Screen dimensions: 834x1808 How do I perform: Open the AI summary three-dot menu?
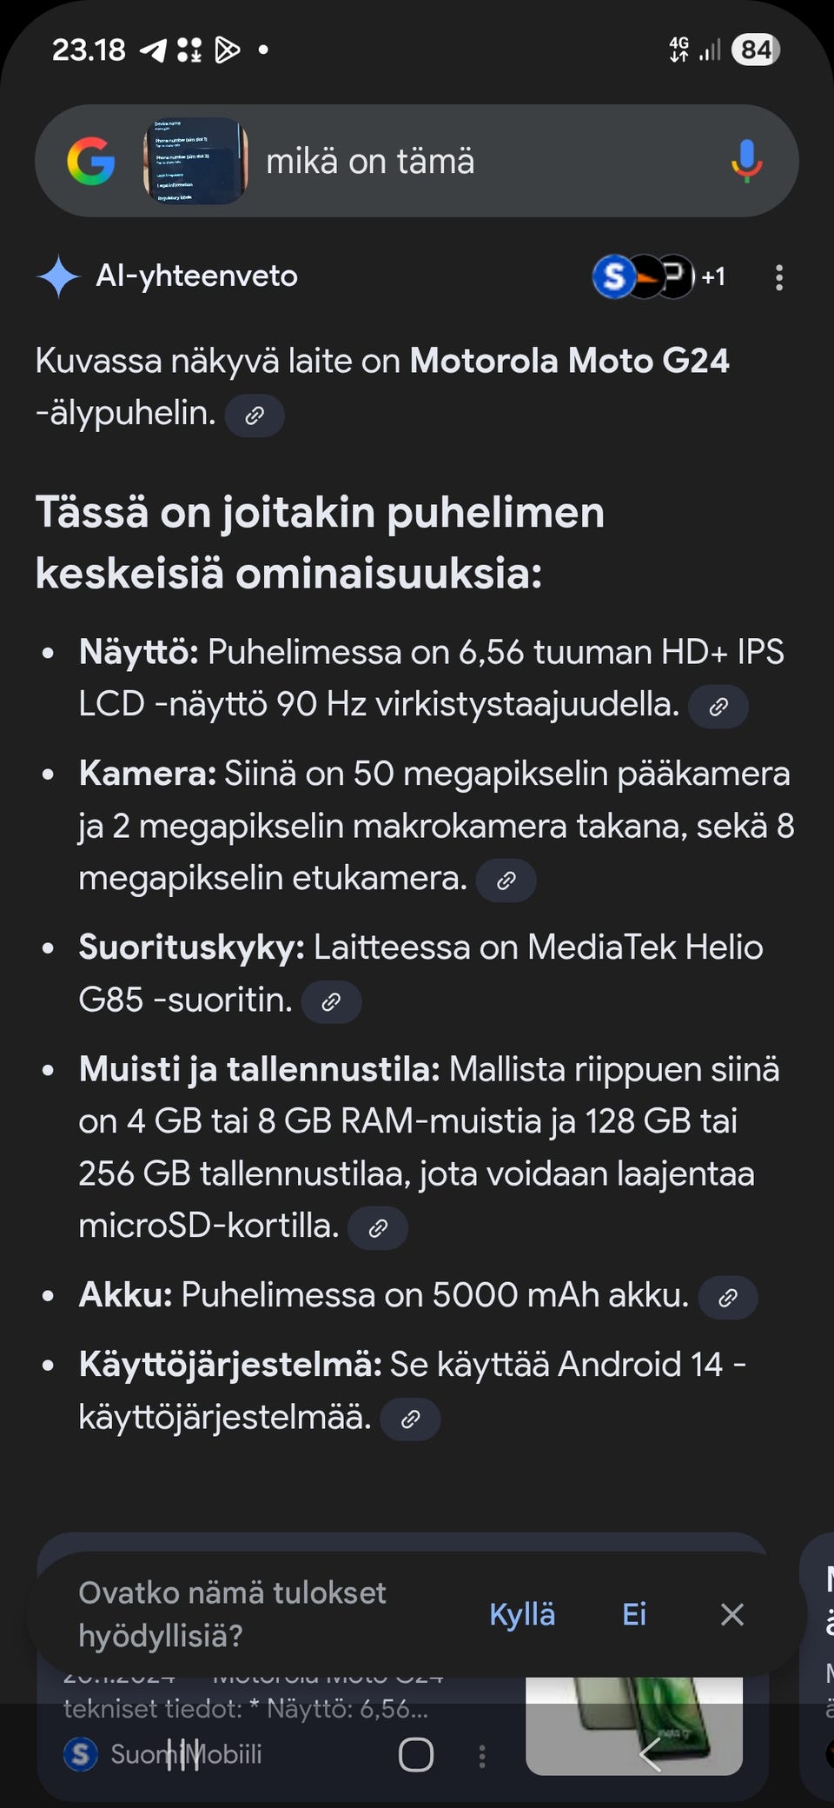click(778, 277)
